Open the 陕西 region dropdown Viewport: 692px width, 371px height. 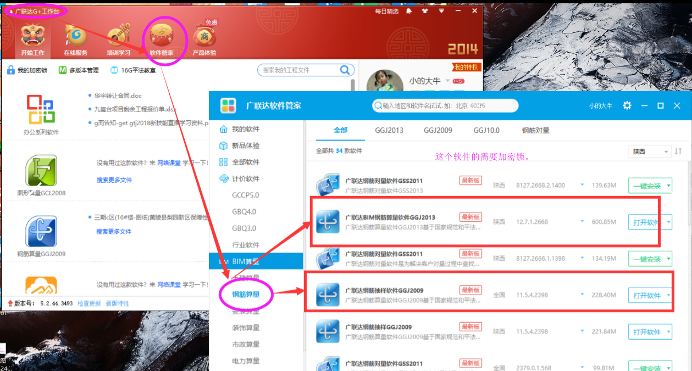(x=650, y=151)
